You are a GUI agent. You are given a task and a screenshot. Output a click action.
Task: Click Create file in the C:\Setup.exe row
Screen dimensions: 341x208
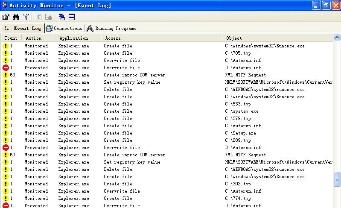tap(118, 133)
